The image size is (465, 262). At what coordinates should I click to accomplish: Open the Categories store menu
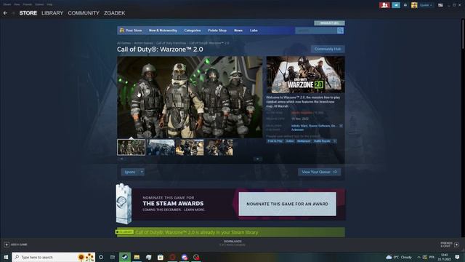click(192, 31)
